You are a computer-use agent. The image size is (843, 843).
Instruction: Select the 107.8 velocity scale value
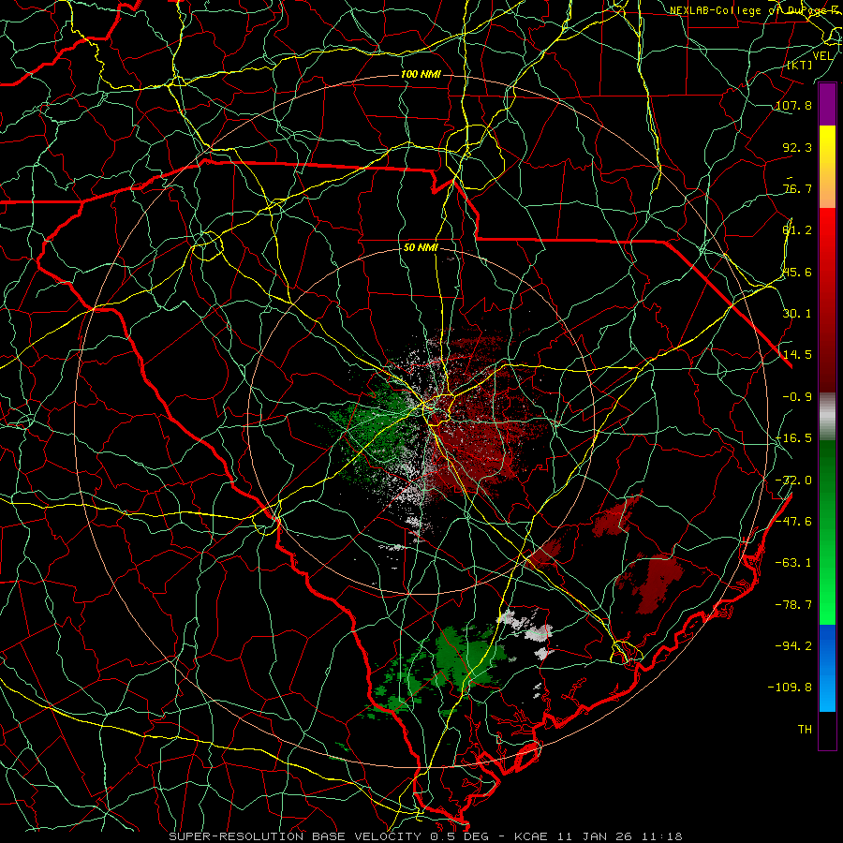point(793,105)
